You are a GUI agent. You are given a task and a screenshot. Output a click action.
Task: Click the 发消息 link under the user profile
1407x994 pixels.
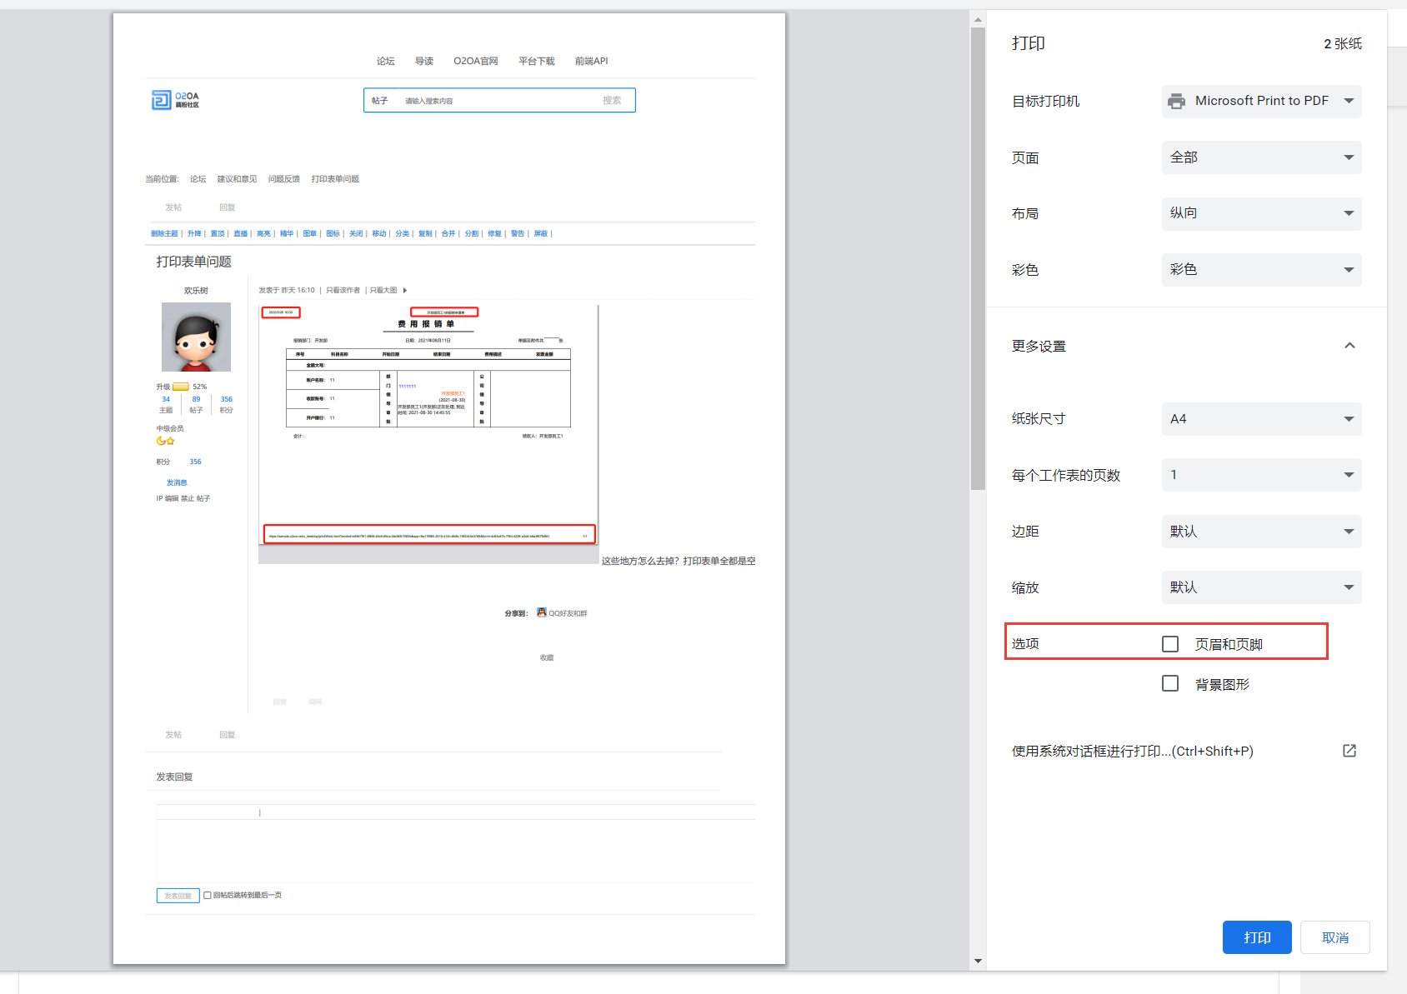pos(177,482)
